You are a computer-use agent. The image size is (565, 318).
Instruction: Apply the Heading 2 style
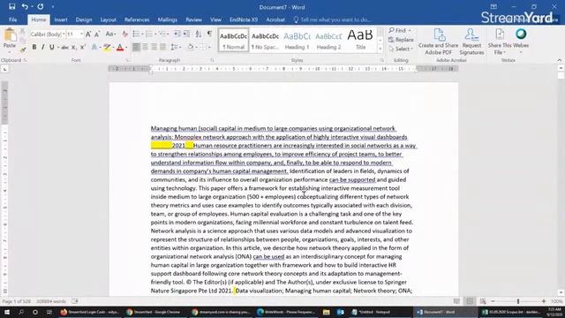click(x=328, y=40)
